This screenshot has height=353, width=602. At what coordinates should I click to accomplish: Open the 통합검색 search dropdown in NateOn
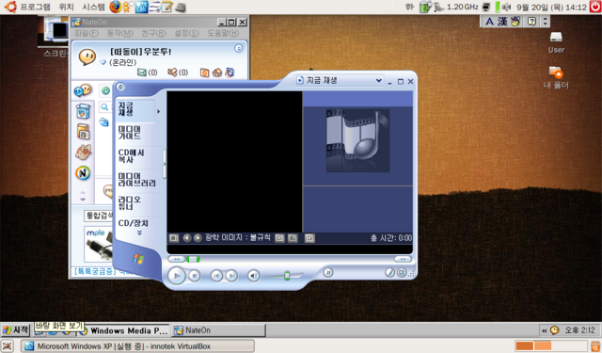pyautogui.click(x=99, y=216)
